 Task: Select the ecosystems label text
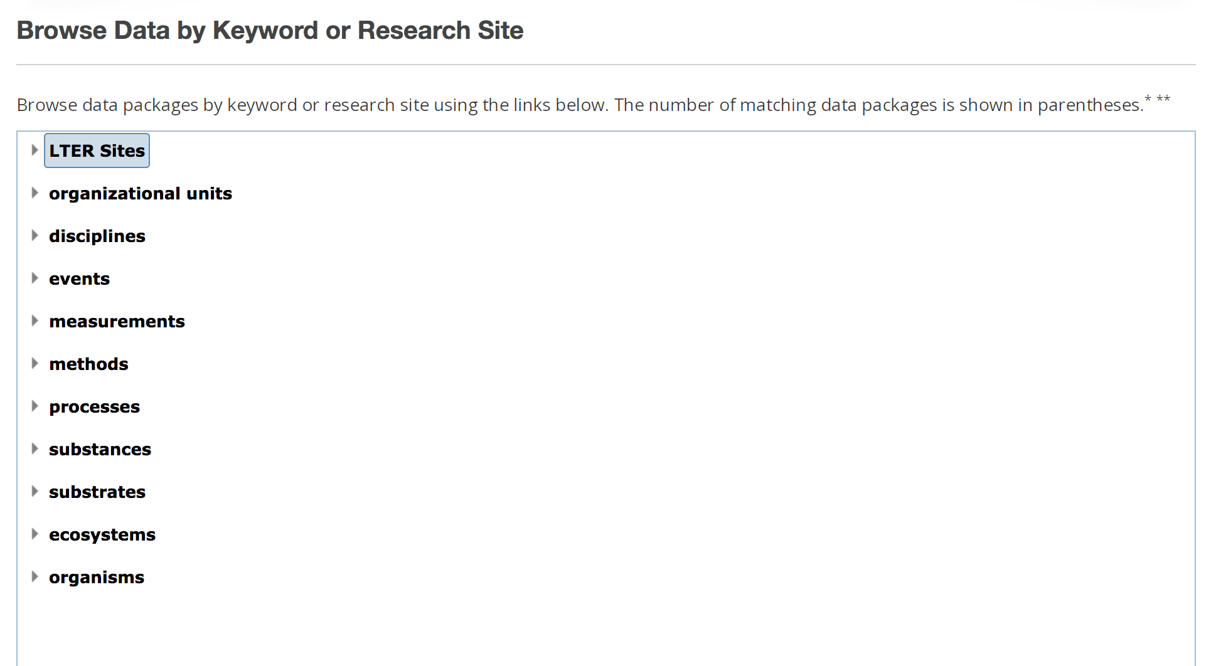point(102,534)
